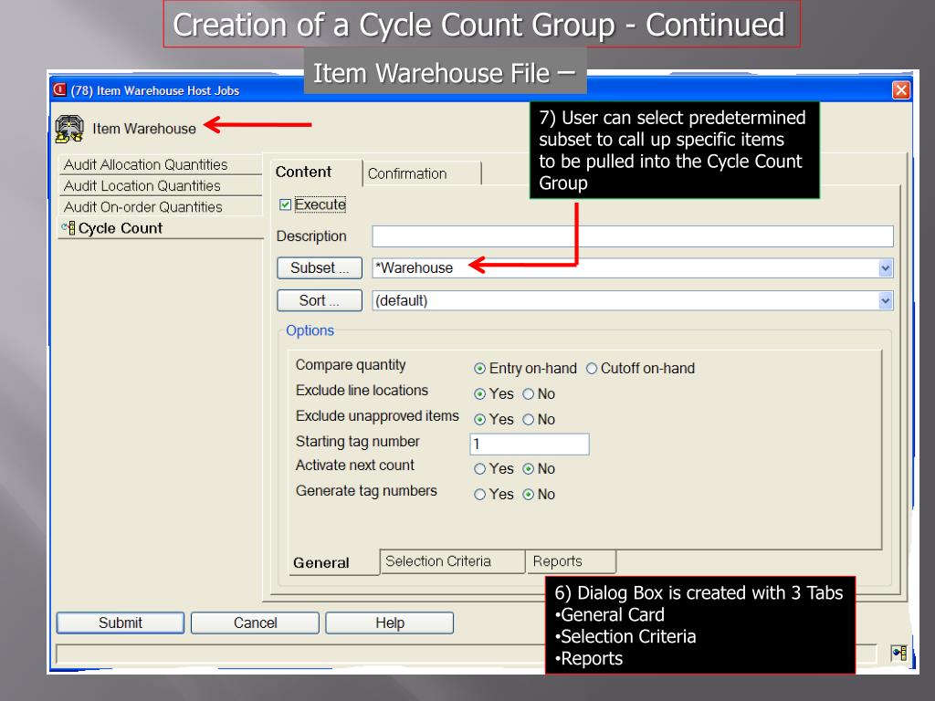Choose No for Generate tag numbers

529,495
